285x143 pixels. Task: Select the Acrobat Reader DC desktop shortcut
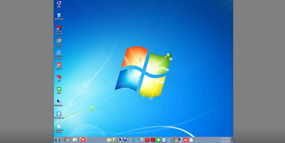[59, 30]
